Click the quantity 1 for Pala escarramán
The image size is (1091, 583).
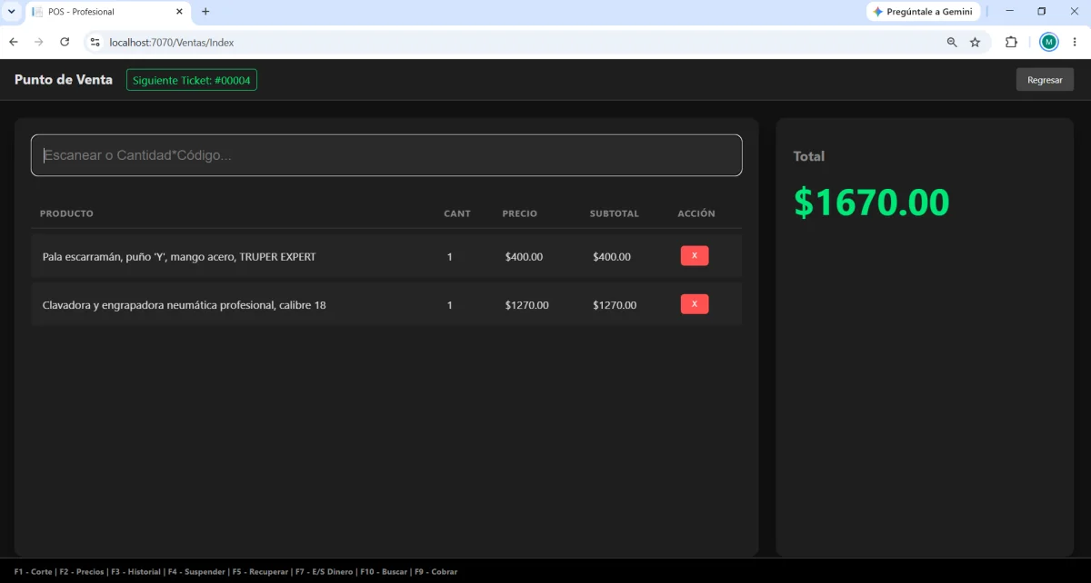click(449, 257)
